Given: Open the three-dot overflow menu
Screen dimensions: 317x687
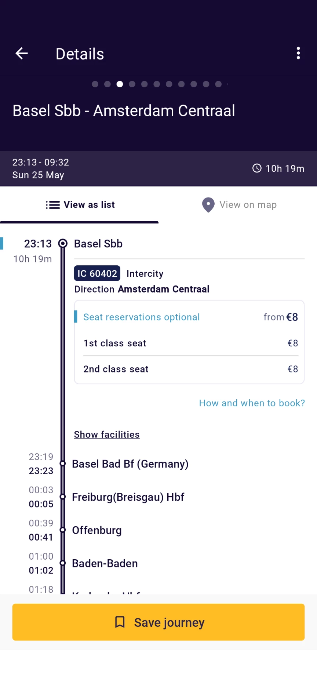Looking at the screenshot, I should (298, 53).
